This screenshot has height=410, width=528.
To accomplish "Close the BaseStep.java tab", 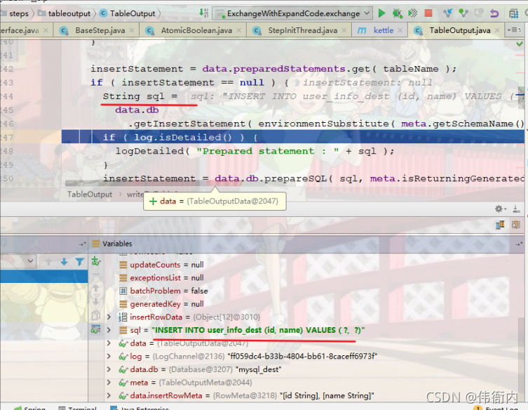I will [132, 30].
